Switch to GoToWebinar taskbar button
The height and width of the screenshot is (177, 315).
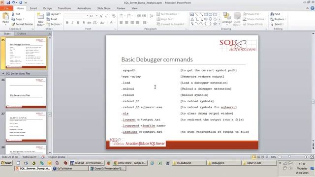pyautogui.click(x=70, y=169)
